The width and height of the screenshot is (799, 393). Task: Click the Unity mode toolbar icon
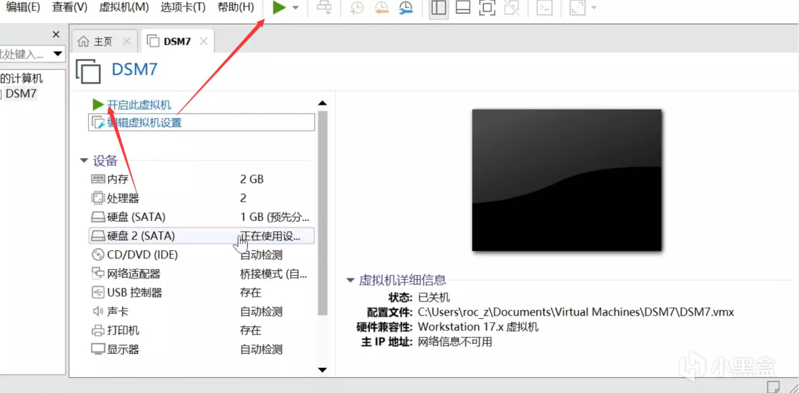coord(512,8)
